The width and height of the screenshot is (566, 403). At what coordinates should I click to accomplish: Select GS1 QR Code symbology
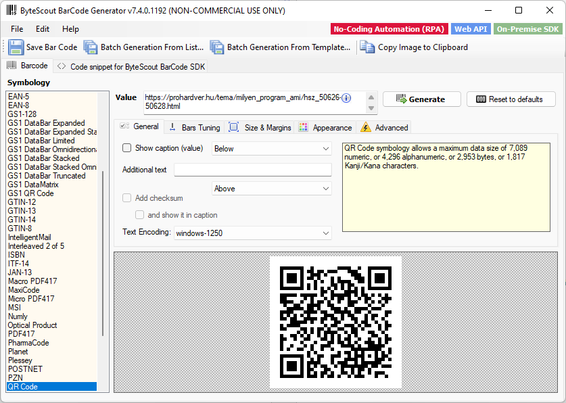[x=51, y=193]
